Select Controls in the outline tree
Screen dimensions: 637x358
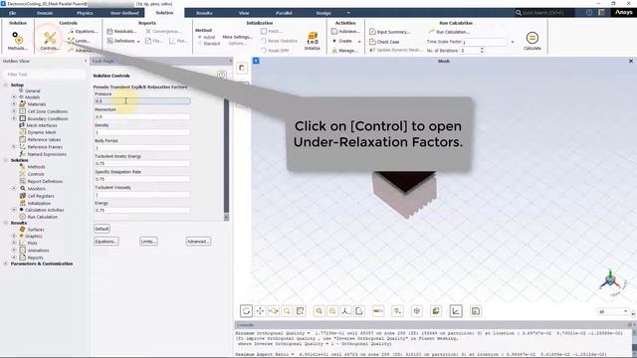(x=36, y=174)
